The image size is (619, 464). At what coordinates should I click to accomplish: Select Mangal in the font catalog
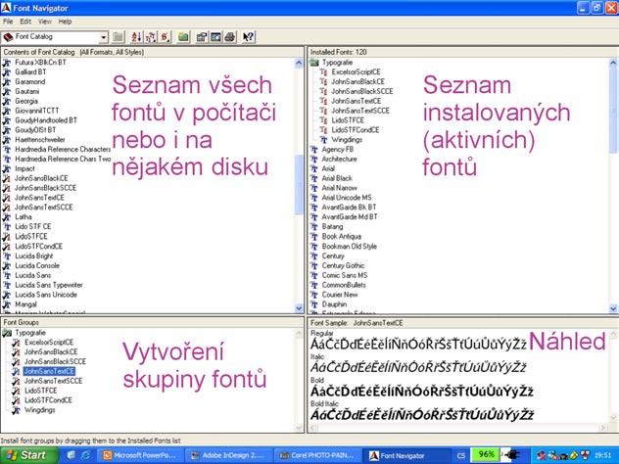point(26,304)
